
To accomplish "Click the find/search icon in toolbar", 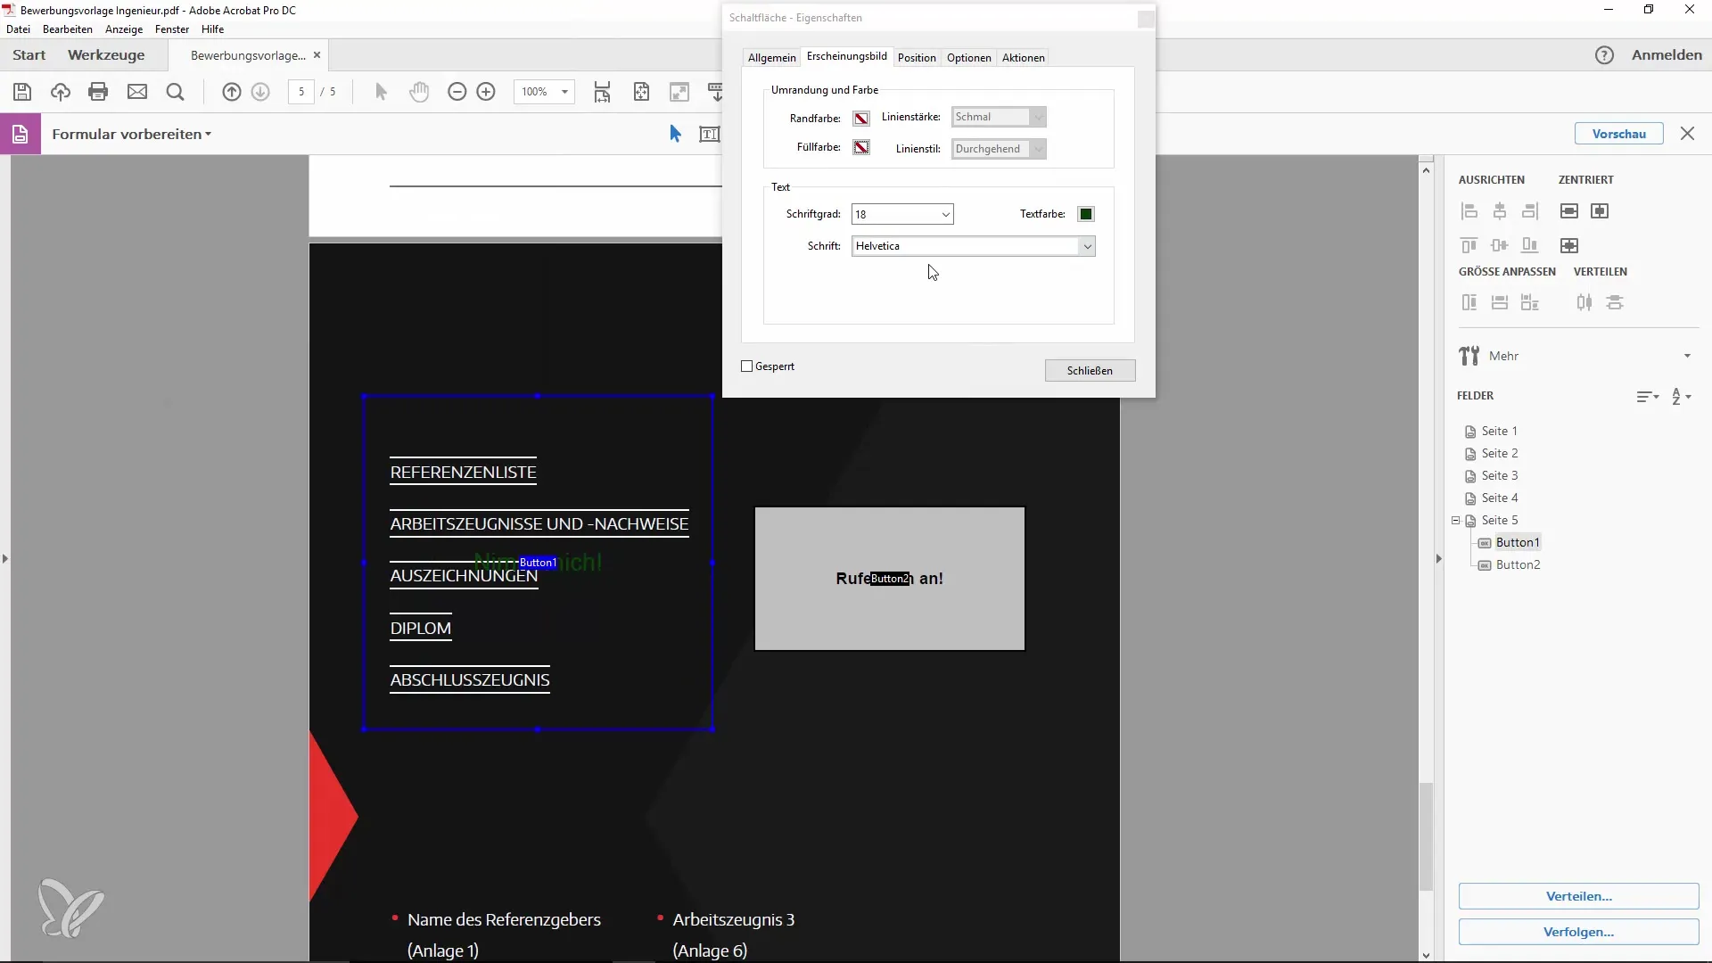I will point(175,92).
